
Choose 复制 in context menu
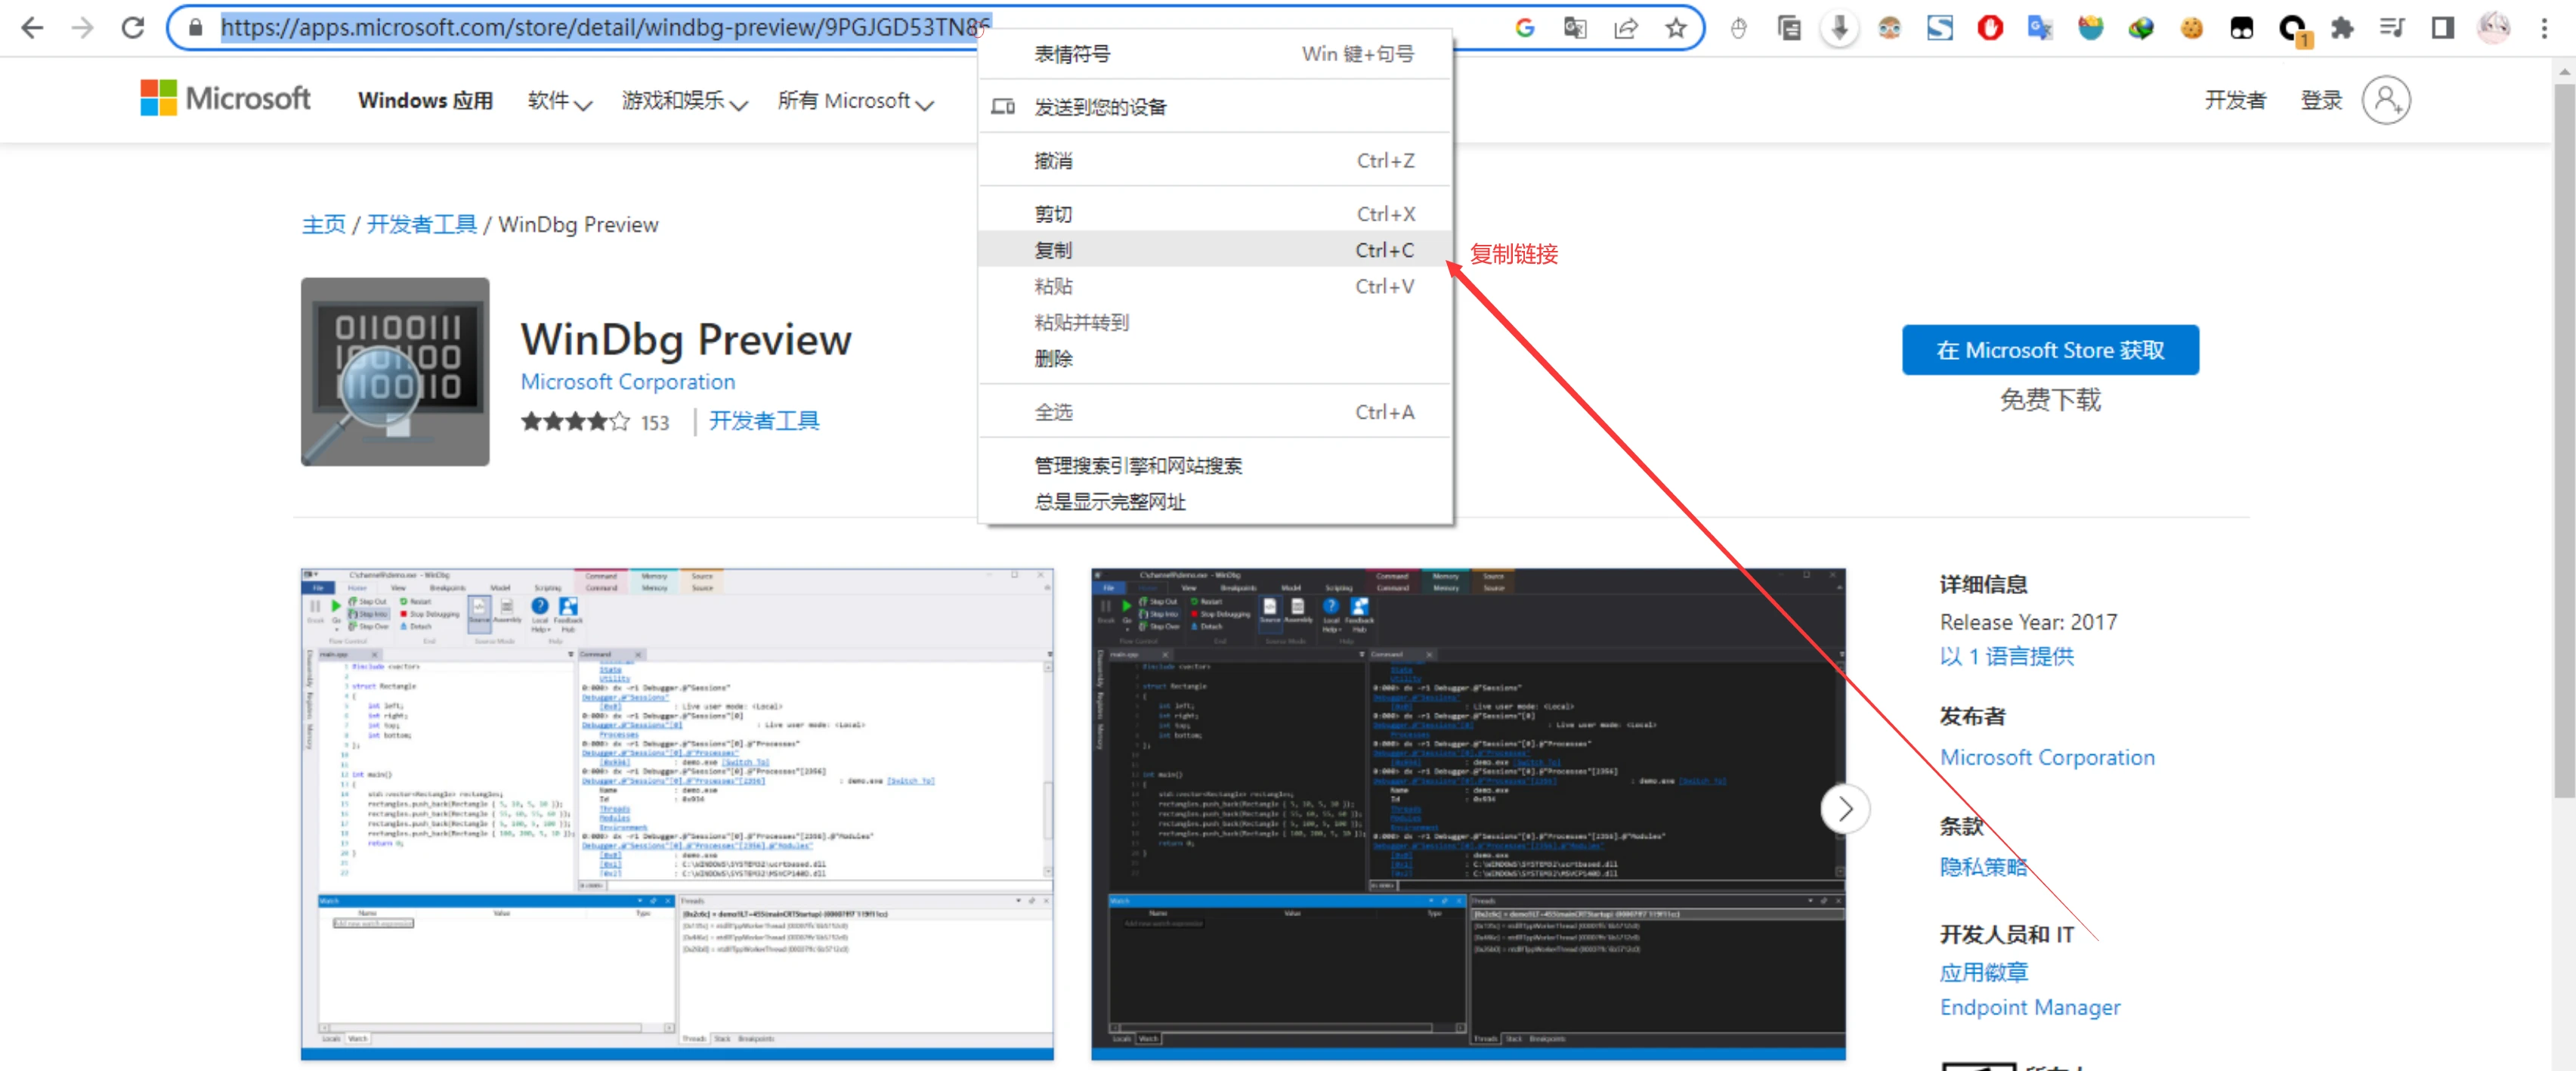click(1215, 250)
